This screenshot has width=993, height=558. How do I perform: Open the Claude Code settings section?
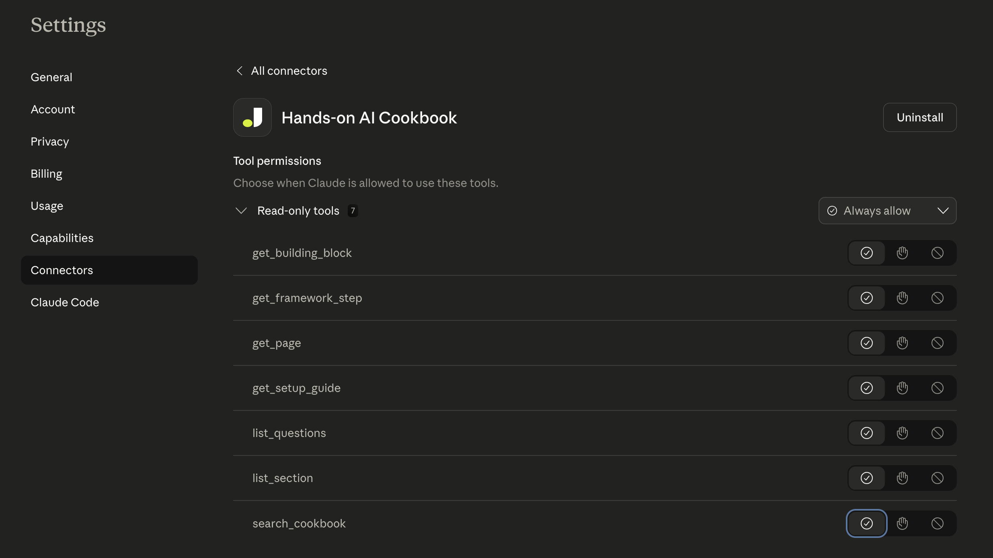tap(65, 302)
